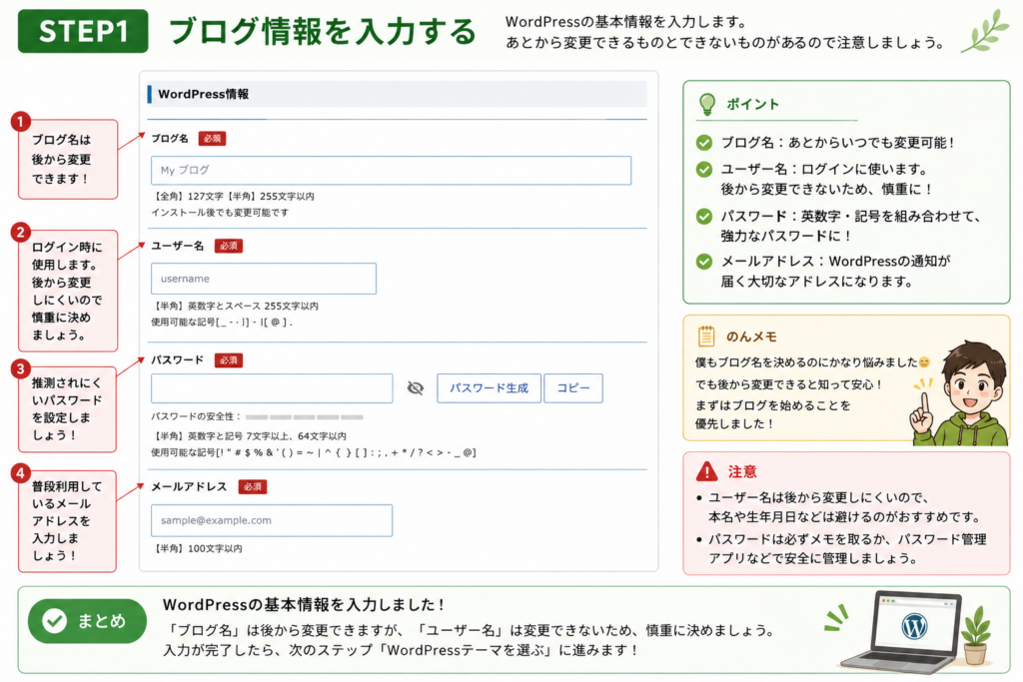Click the 注意 heading
The height and width of the screenshot is (682, 1023).
point(742,471)
